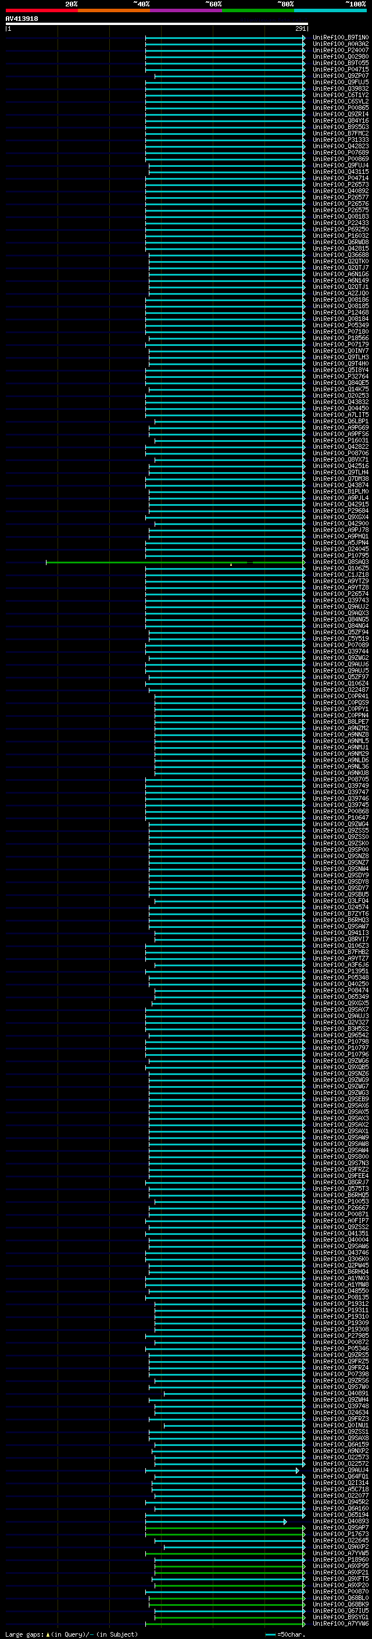
Task: Click the orange ~40% identity legend segment
Action: coord(114,10)
